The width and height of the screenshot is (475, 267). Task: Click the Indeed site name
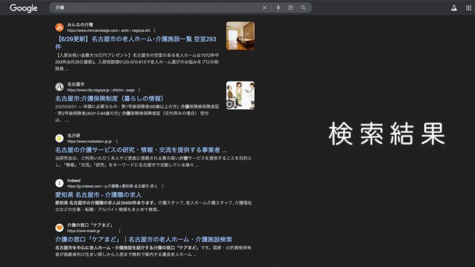[x=74, y=180]
